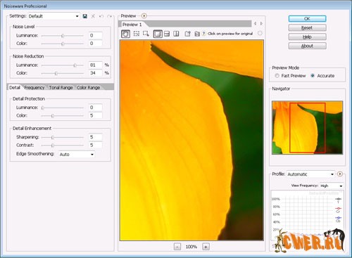Click the zoom out minus button
Image resolution: width=352 pixels, height=258 pixels.
(177, 247)
